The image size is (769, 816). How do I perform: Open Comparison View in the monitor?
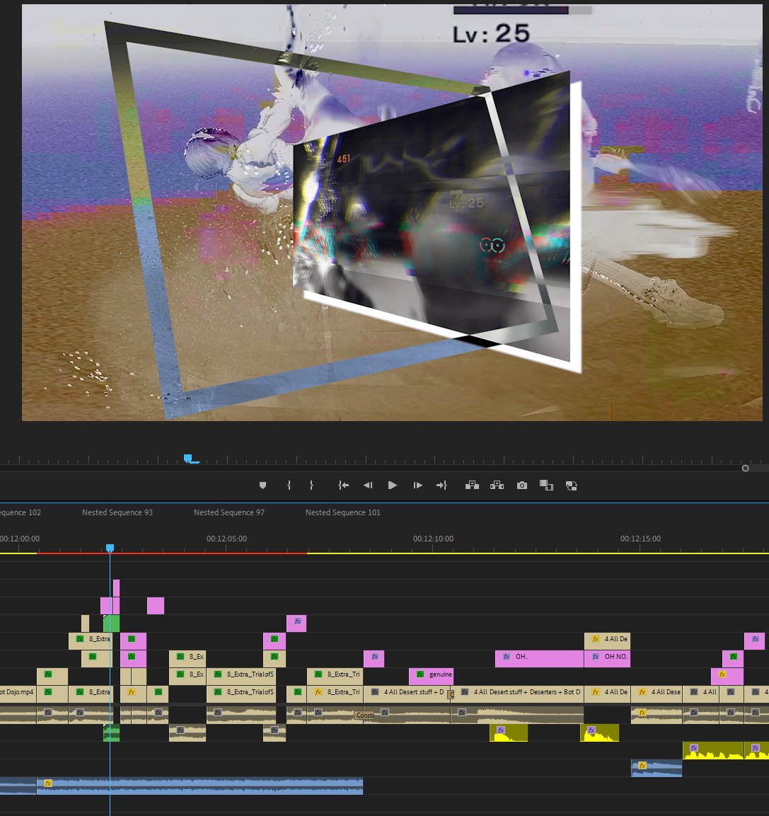pos(546,485)
